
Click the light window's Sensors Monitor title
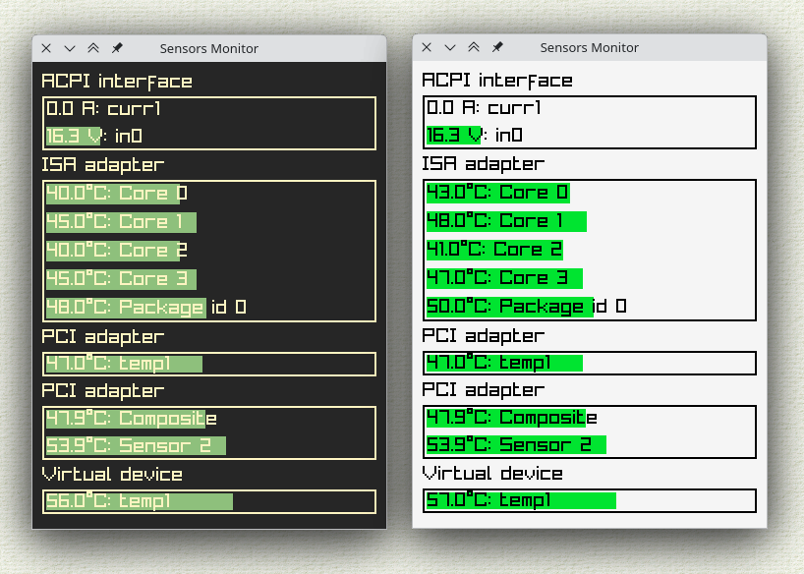tap(589, 48)
